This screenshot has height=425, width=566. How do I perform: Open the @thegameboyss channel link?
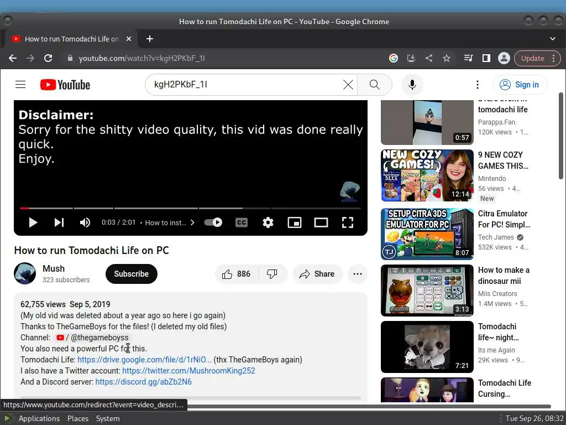[93, 338]
